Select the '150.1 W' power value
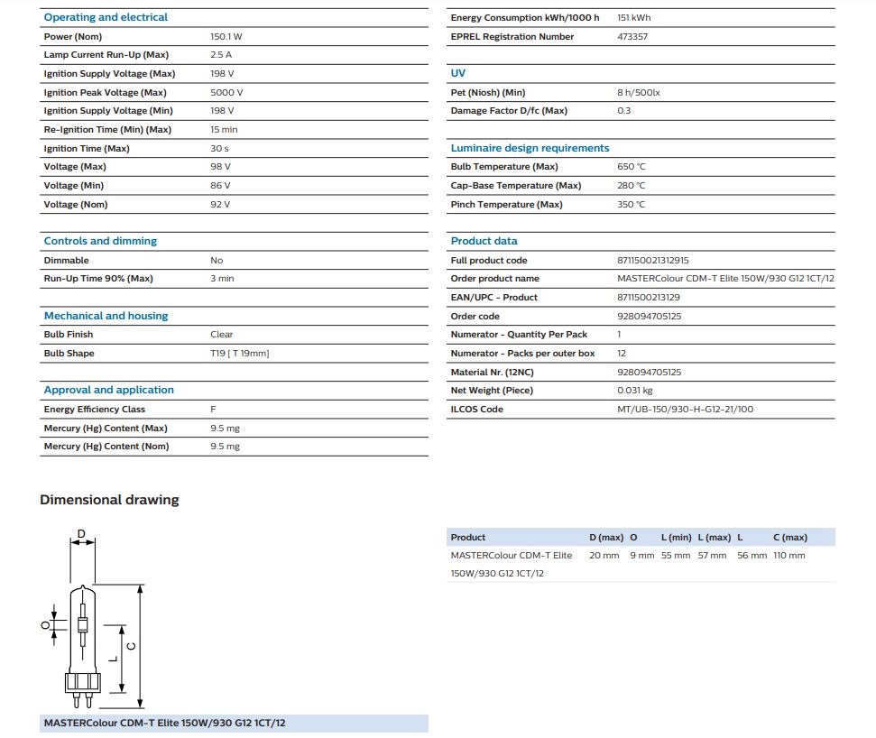 [x=226, y=37]
